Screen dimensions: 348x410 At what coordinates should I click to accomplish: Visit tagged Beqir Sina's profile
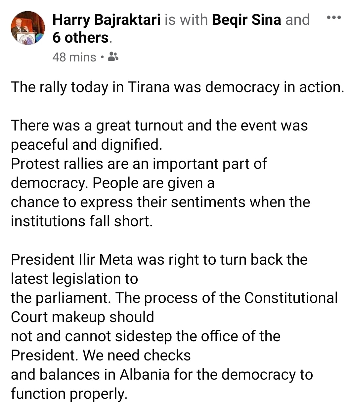click(x=246, y=20)
